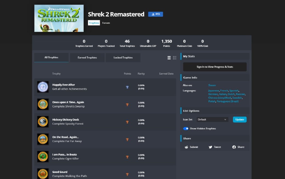The height and width of the screenshot is (179, 285).
Task: Click On the Road.. Again title
Action: tap(65, 137)
